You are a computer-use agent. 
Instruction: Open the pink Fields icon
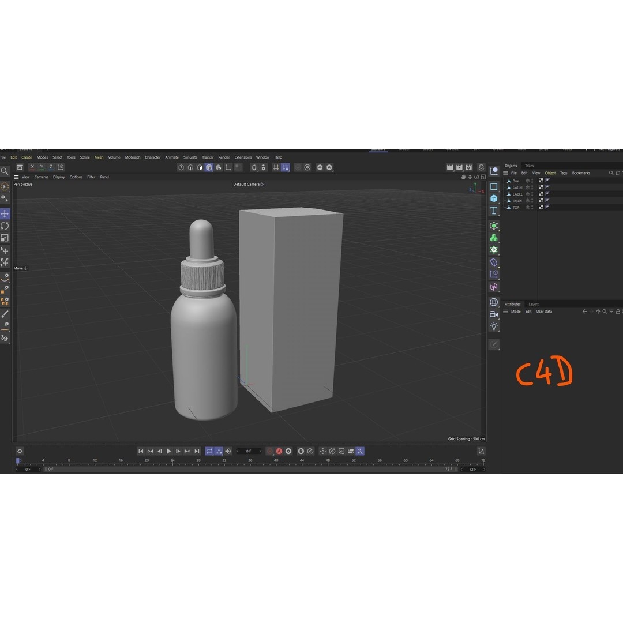tap(494, 287)
